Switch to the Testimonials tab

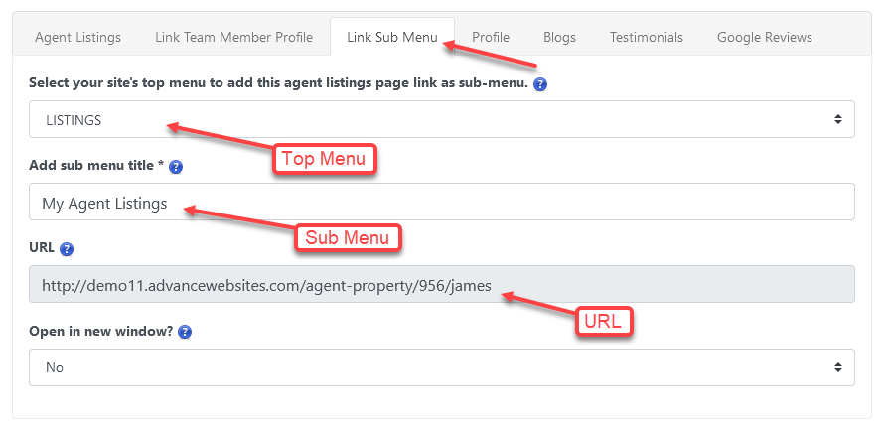647,37
